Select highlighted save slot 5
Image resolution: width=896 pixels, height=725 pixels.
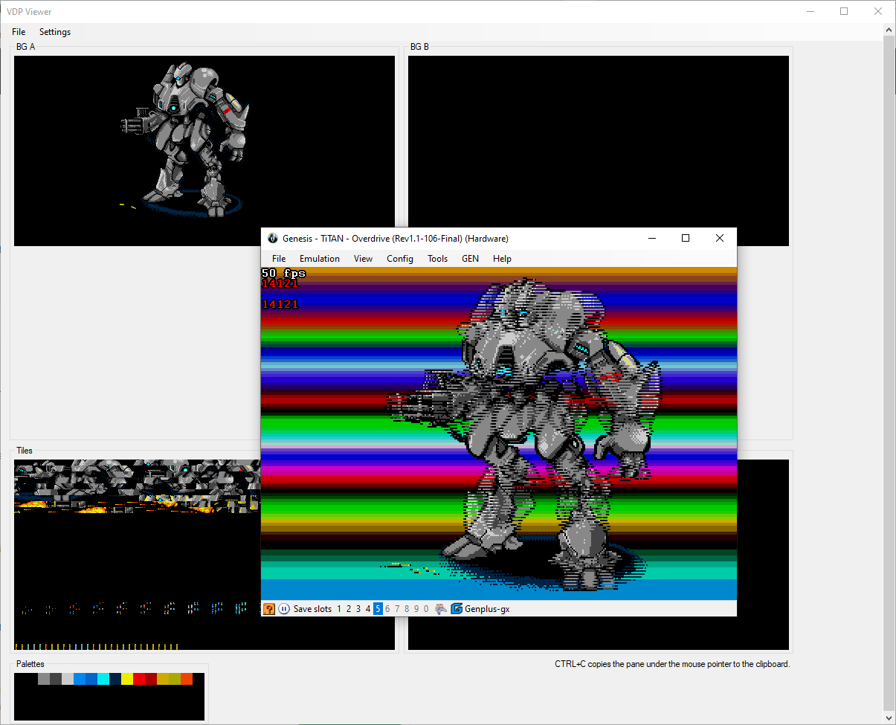378,609
